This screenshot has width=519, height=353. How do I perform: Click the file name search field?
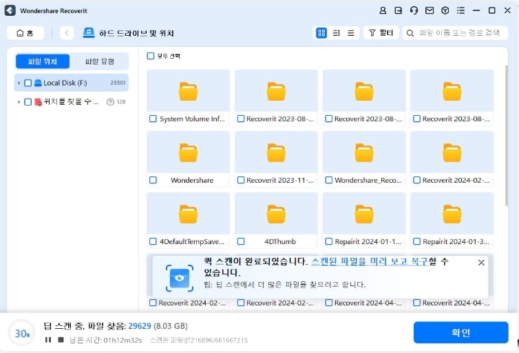pos(455,33)
